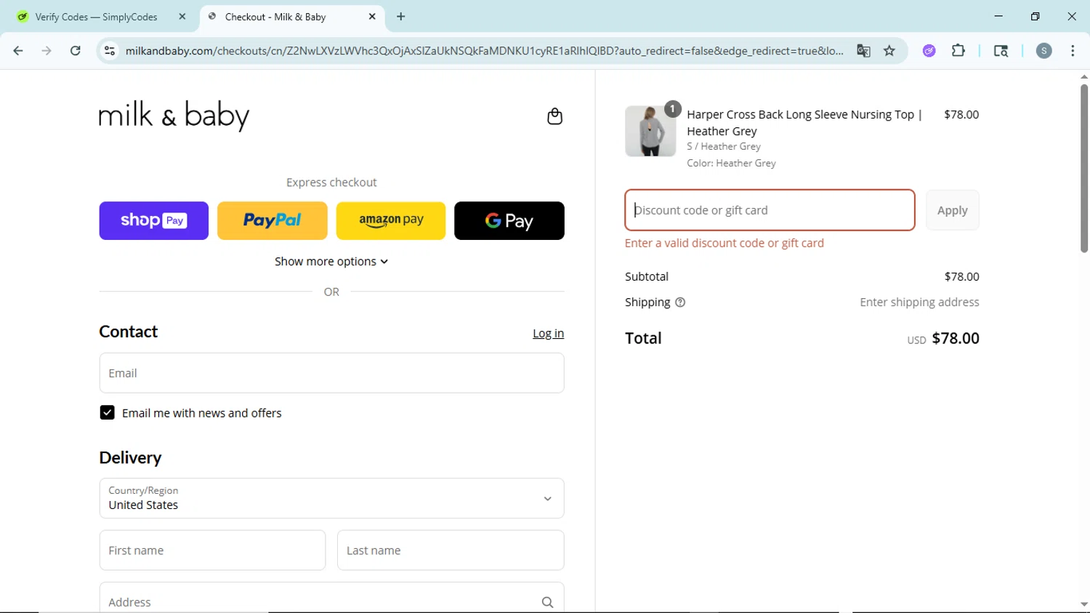Open the translate page icon

coord(863,51)
